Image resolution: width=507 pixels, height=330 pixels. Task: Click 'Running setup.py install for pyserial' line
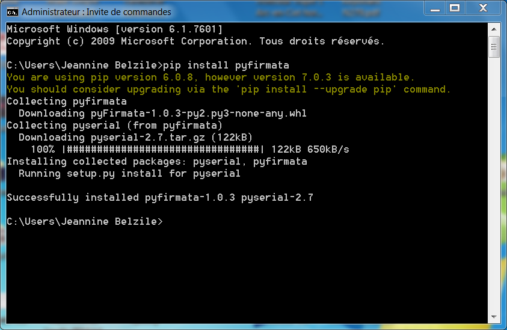click(130, 174)
